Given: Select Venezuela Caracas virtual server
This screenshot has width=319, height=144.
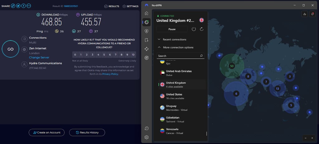Looking at the screenshot, I should (182, 131).
